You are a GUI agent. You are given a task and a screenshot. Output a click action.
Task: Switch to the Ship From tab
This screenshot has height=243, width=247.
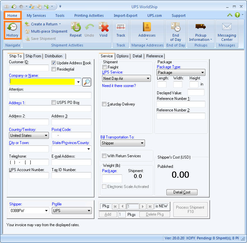pyautogui.click(x=33, y=56)
